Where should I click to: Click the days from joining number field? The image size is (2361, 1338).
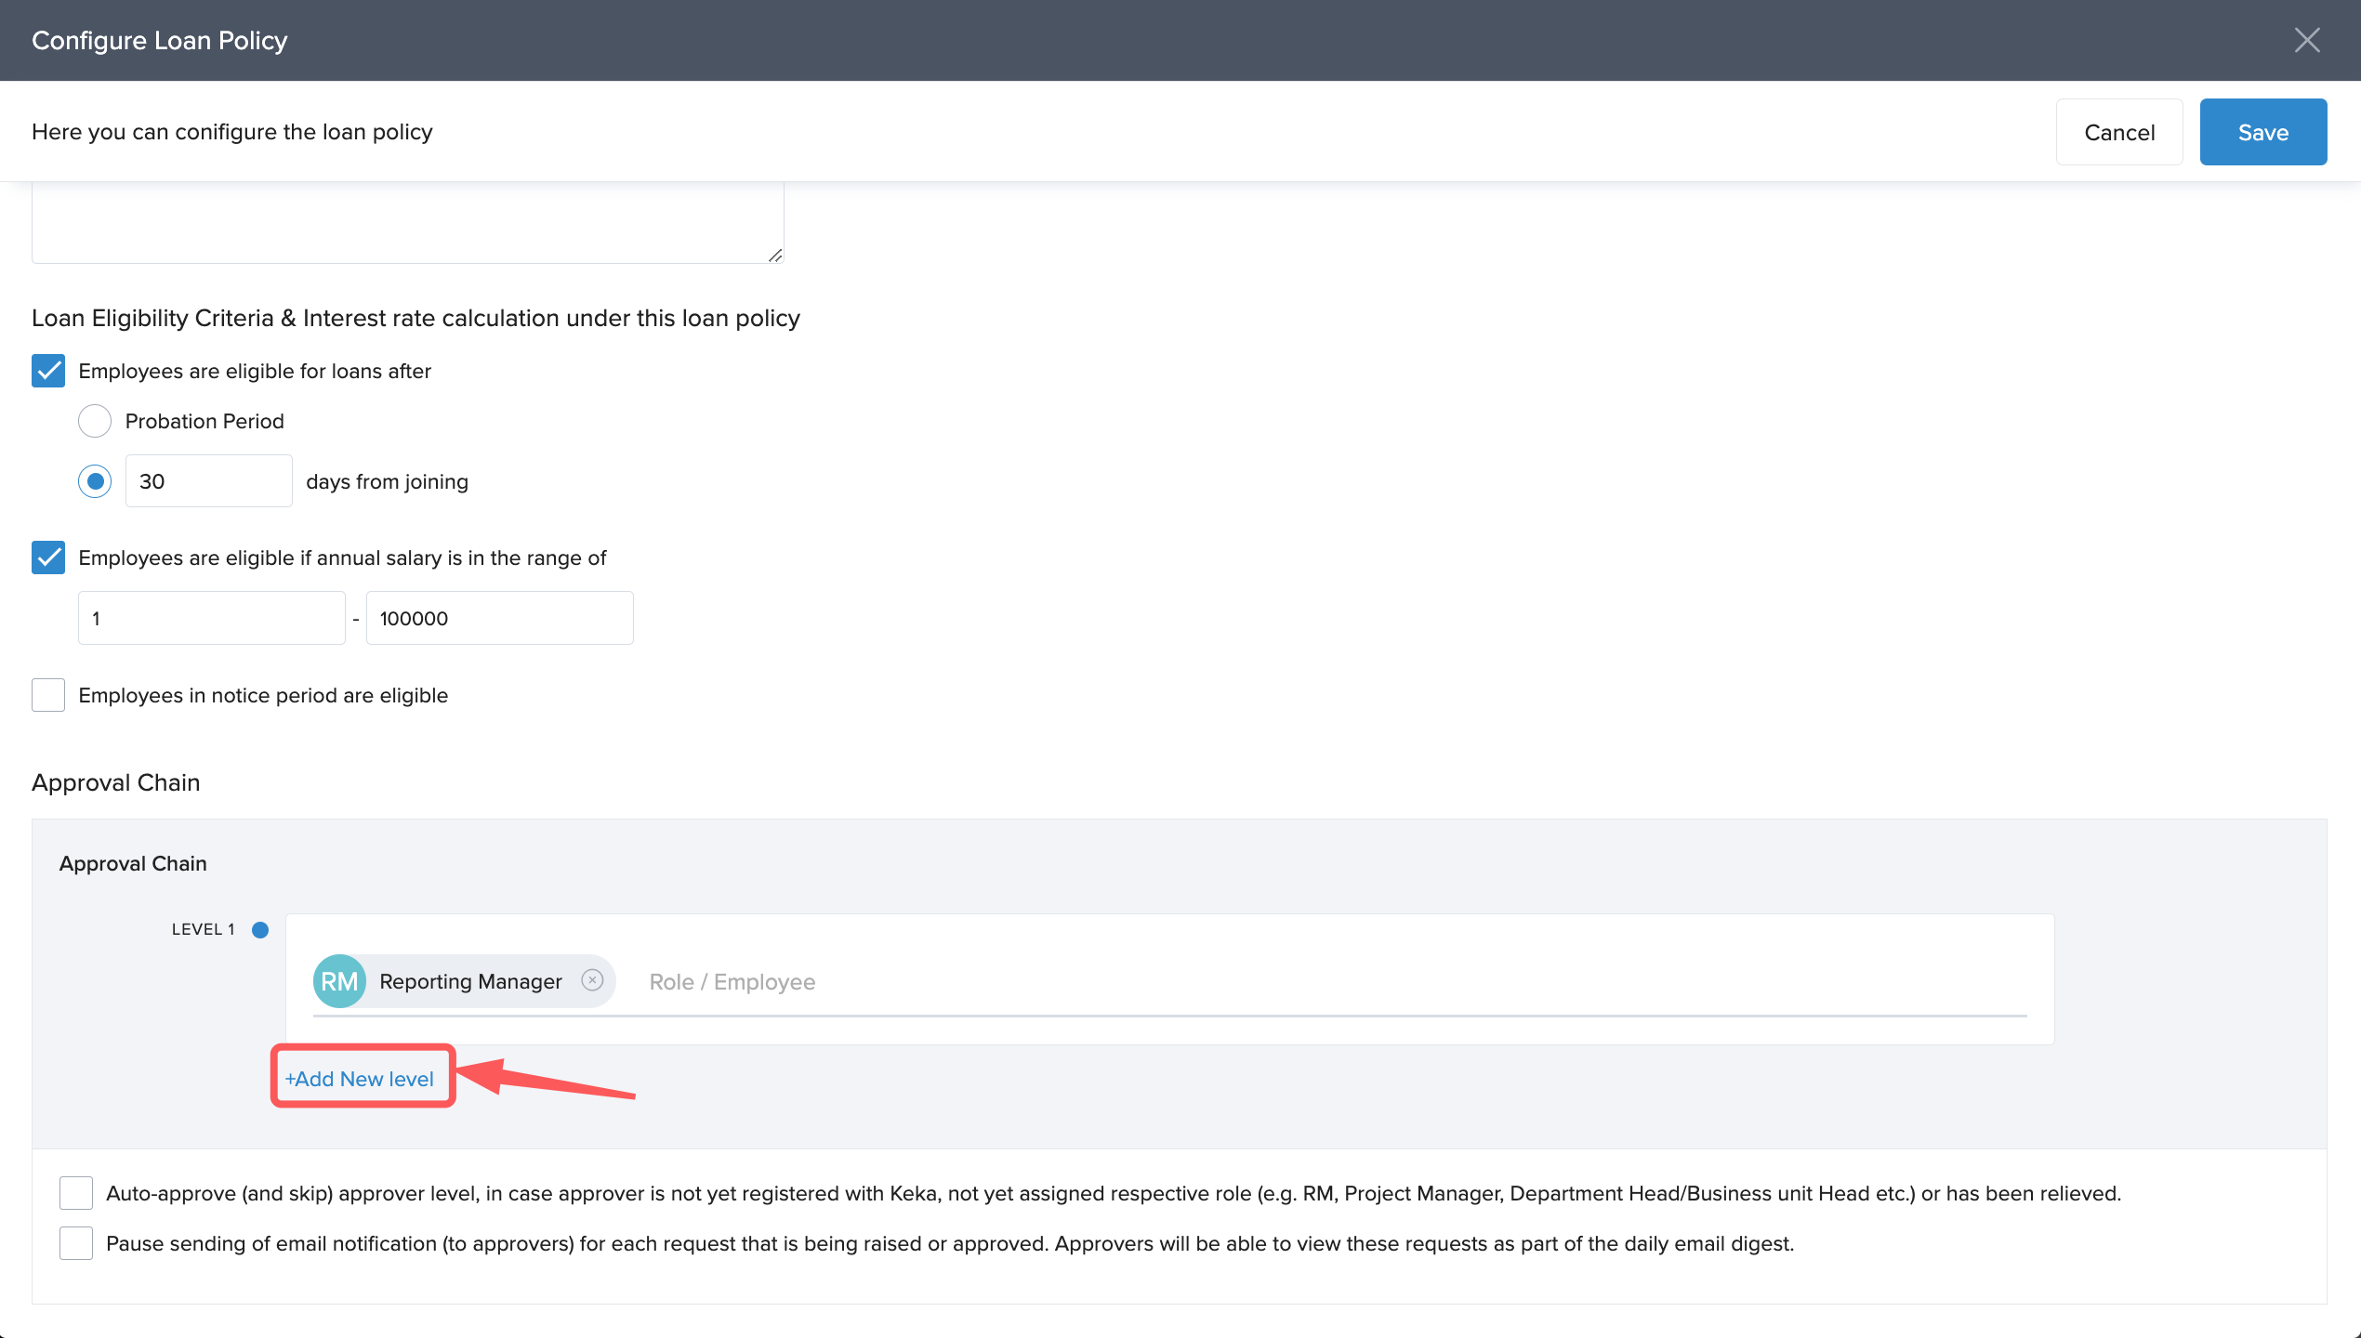208,481
